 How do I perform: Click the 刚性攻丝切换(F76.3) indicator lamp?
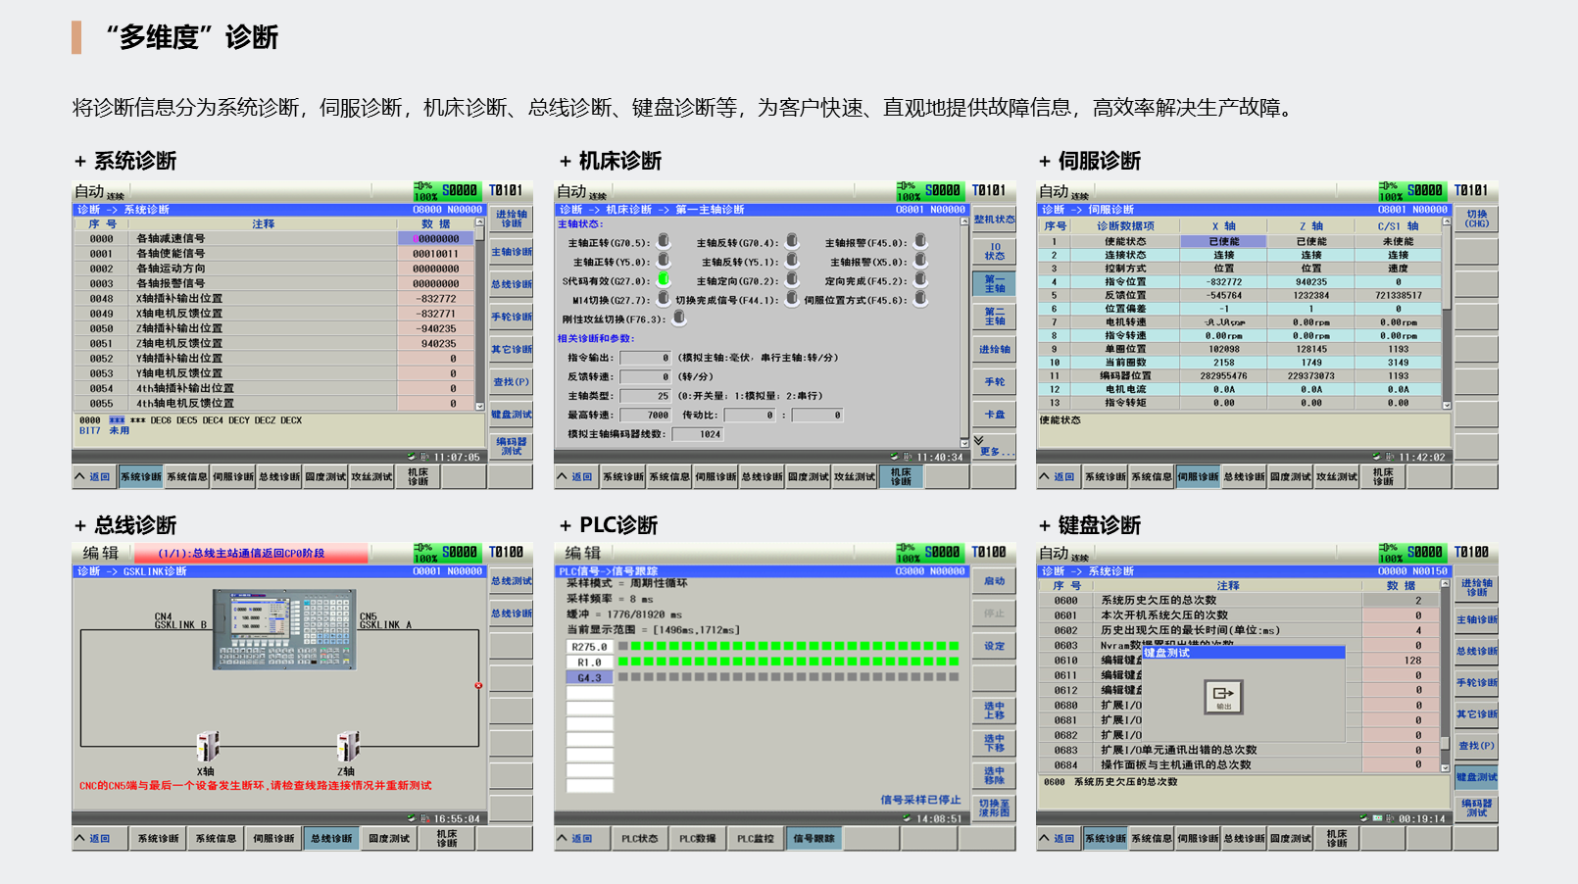point(679,319)
